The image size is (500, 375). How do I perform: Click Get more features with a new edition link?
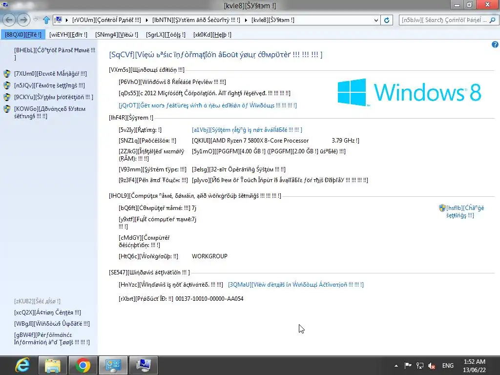[x=208, y=105]
